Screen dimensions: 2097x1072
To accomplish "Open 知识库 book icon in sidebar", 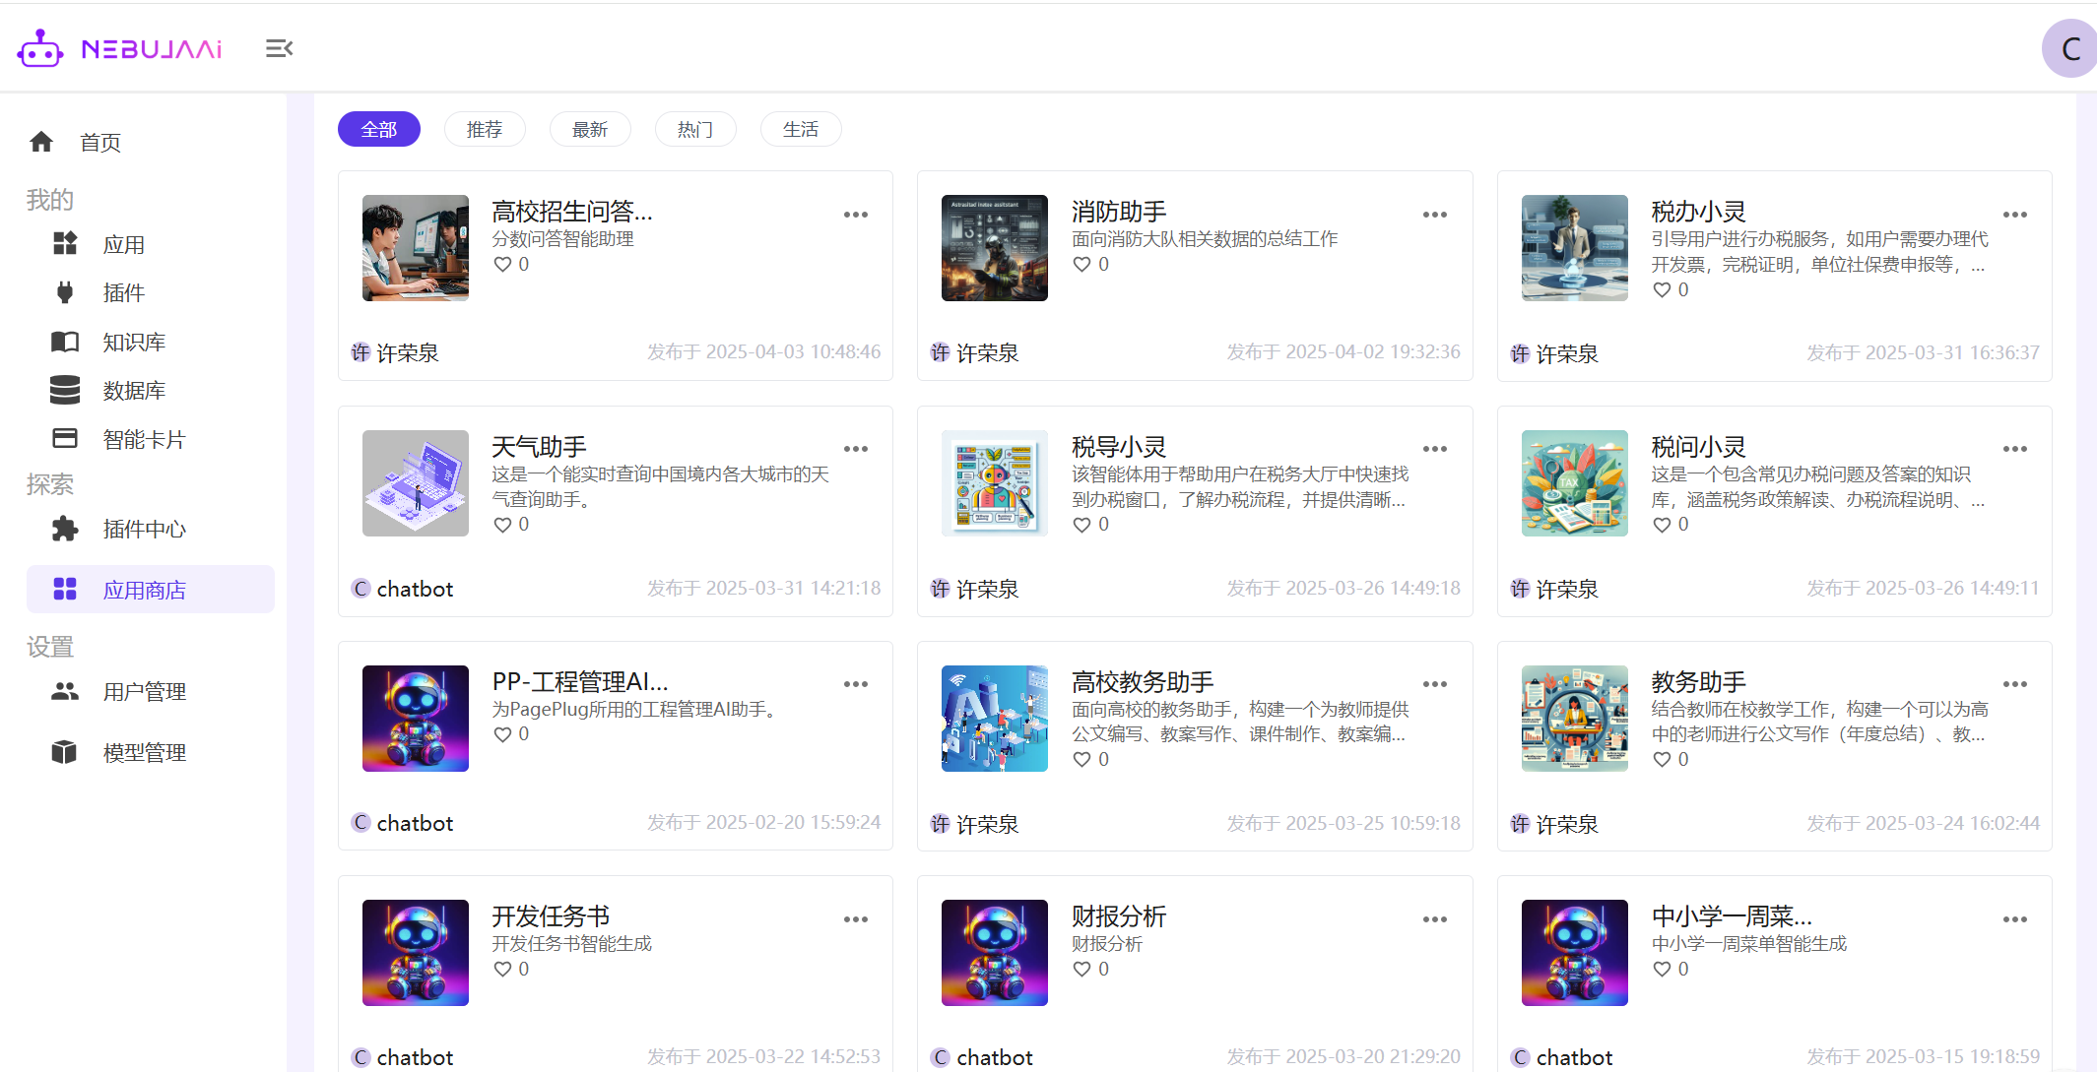I will [x=65, y=342].
